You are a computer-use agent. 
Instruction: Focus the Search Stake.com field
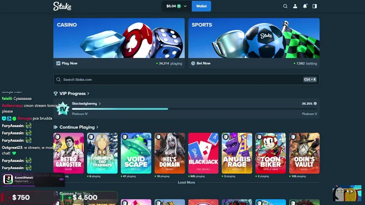(x=186, y=79)
